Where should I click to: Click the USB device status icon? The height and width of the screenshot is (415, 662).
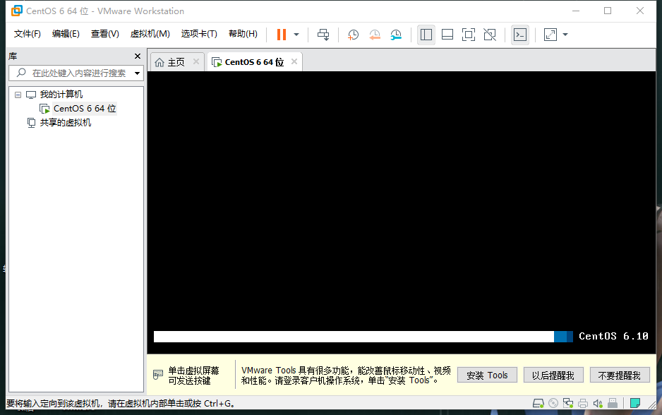click(x=613, y=403)
